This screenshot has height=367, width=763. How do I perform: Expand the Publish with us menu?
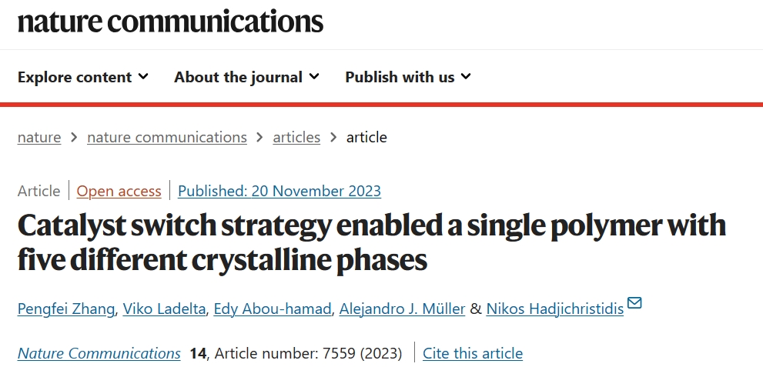click(x=408, y=77)
